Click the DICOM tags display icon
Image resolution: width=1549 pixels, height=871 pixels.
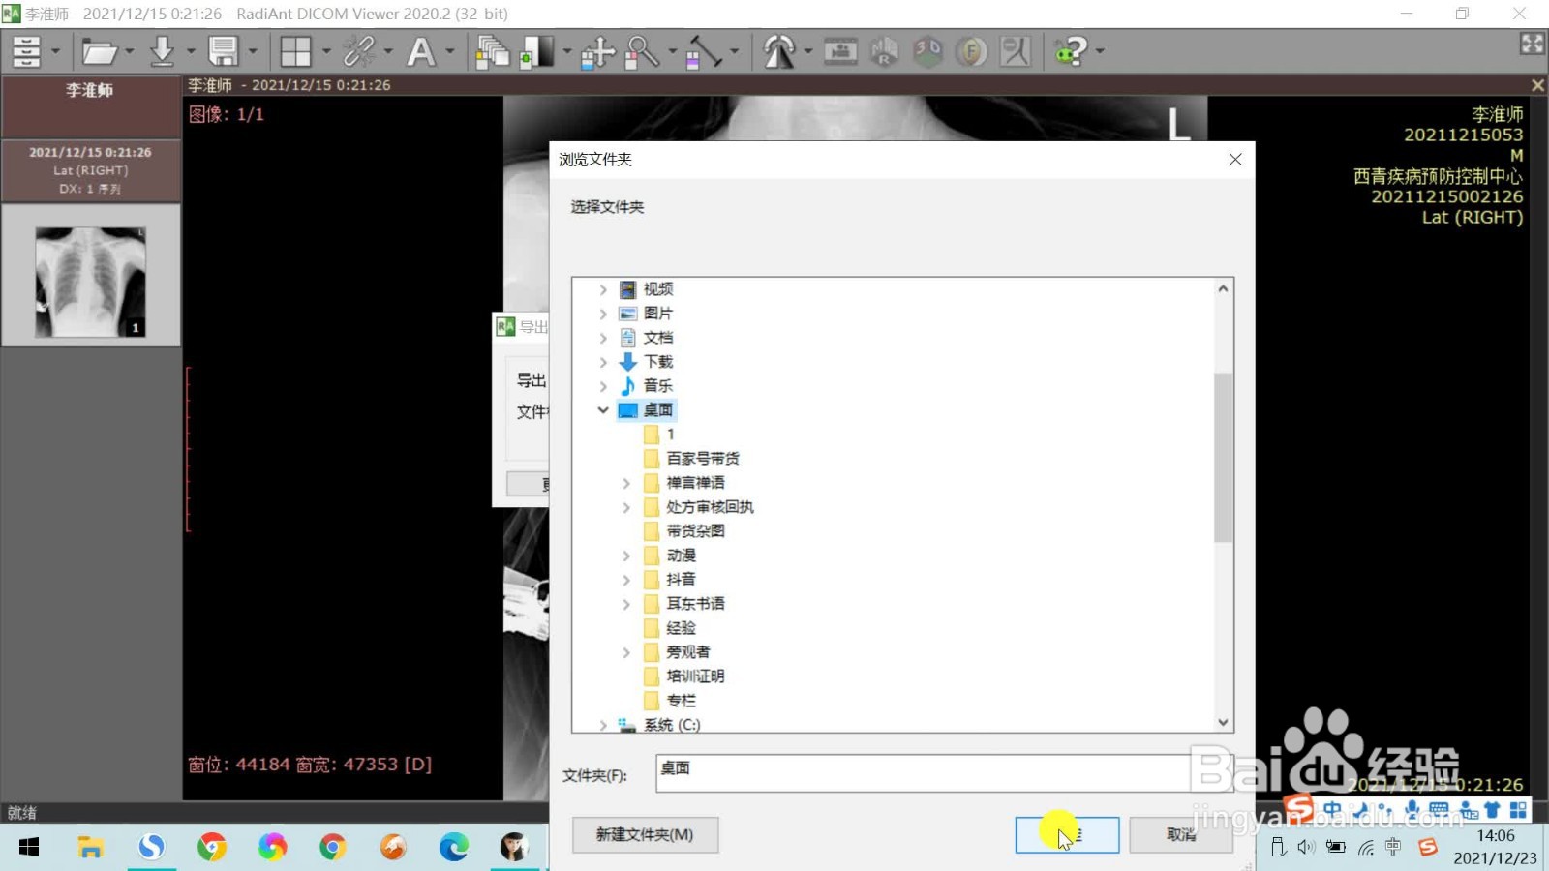[x=1015, y=51]
